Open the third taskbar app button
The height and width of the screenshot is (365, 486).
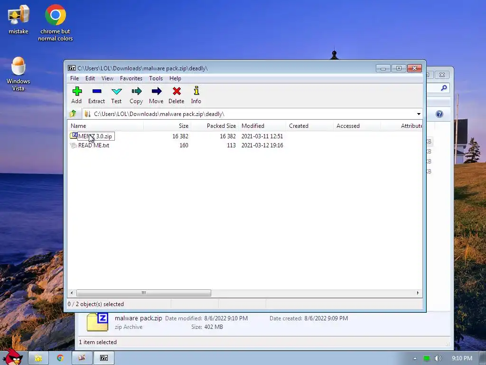point(82,358)
